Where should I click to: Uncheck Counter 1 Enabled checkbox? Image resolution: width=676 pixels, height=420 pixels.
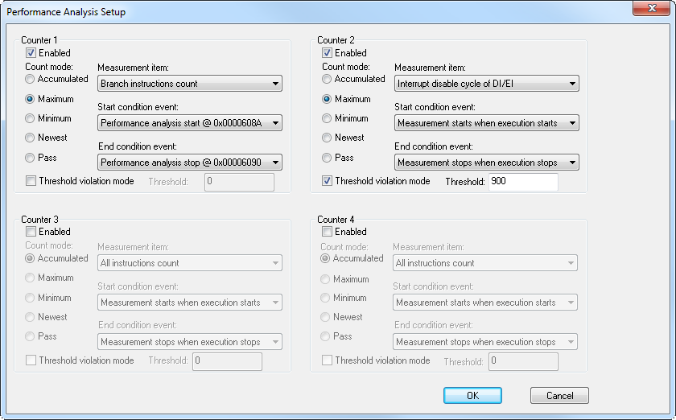point(31,54)
